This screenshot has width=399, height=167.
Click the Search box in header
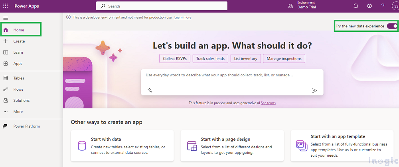coord(162,6)
